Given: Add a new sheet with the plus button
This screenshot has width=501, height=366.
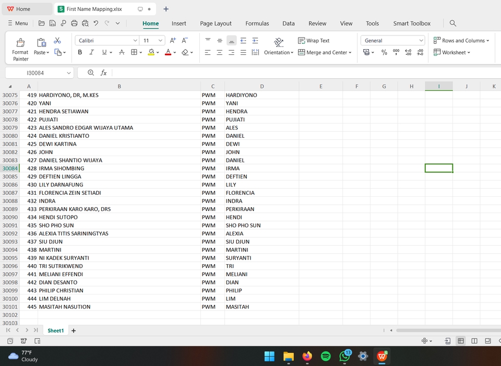Looking at the screenshot, I should point(73,330).
